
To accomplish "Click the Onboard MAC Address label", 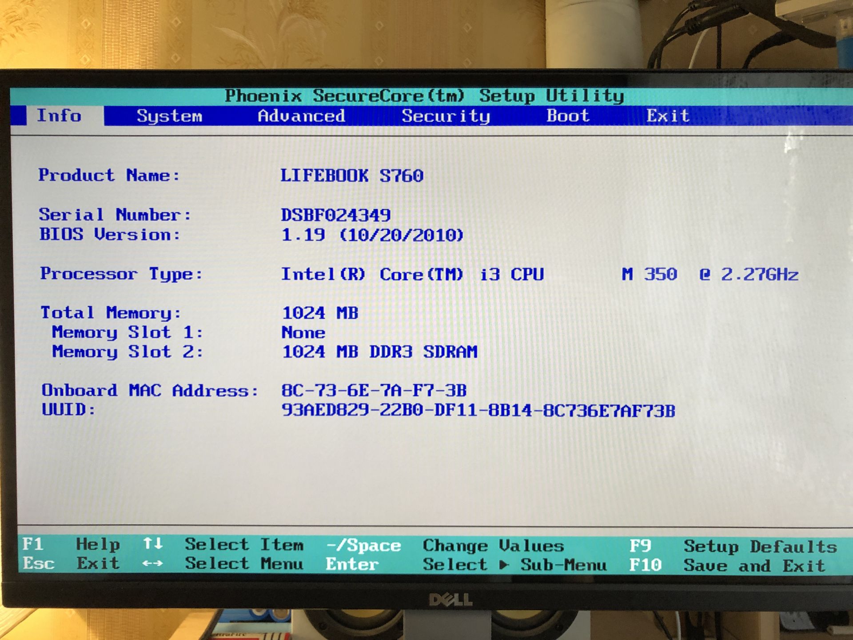I will pyautogui.click(x=150, y=390).
